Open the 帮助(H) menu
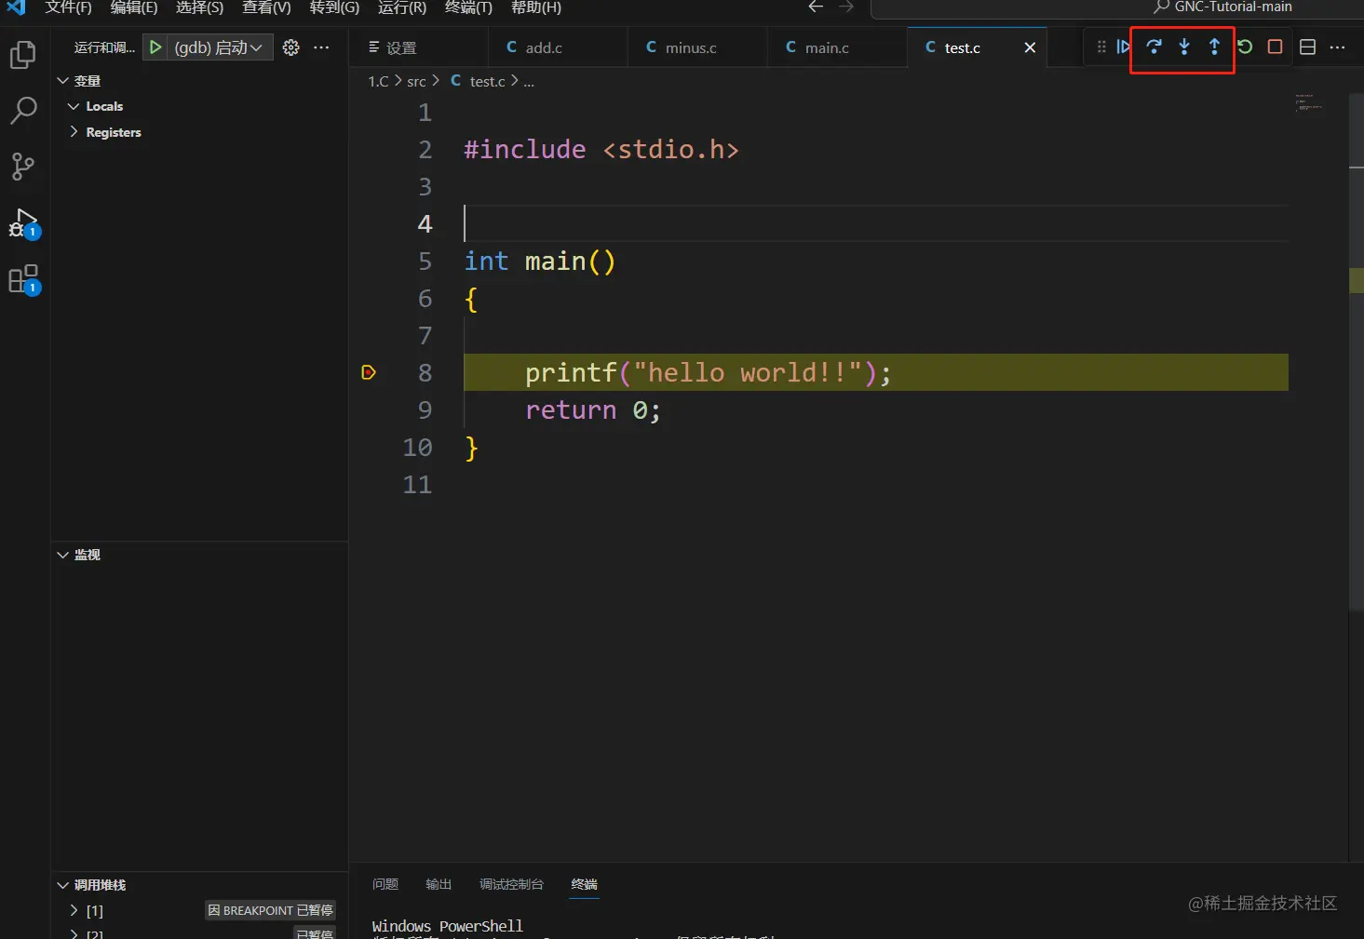 (536, 7)
